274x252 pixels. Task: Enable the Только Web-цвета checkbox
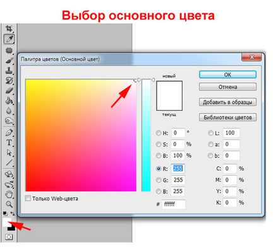tap(28, 198)
